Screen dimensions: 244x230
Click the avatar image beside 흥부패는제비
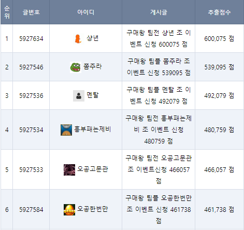click(x=66, y=130)
